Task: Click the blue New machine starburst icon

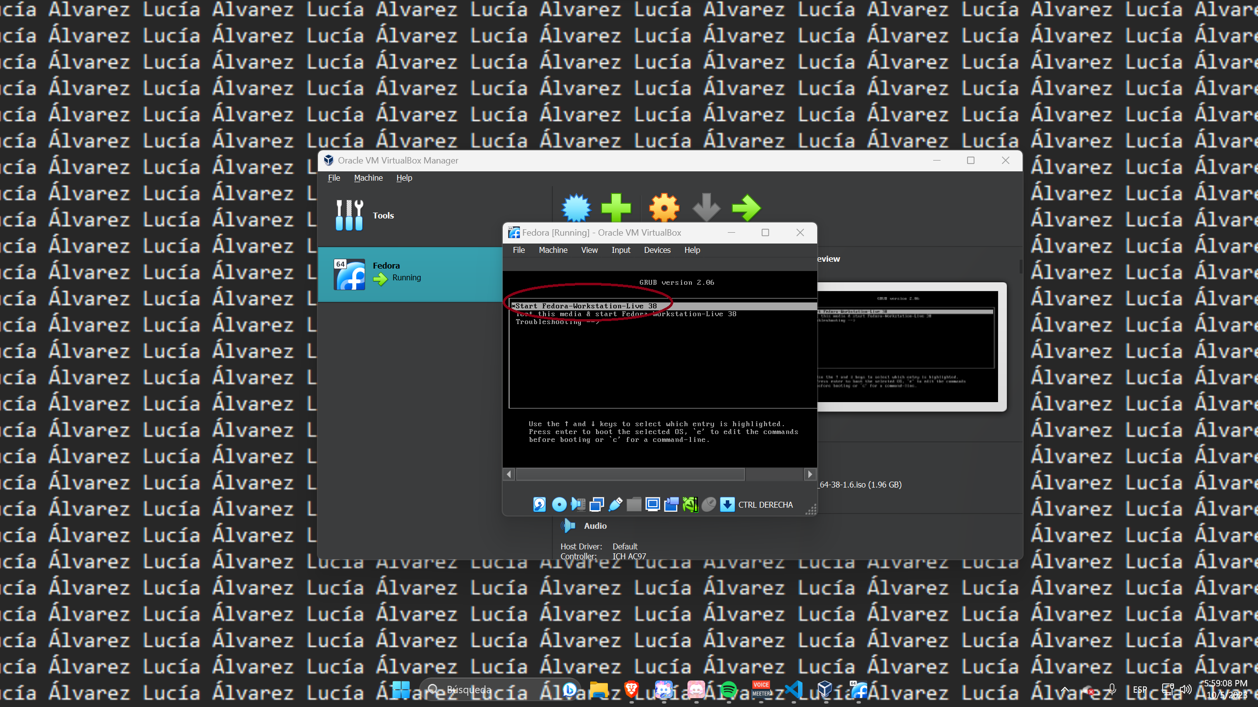Action: click(x=576, y=208)
